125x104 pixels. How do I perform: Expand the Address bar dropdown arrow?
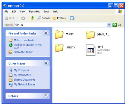[x=109, y=25]
